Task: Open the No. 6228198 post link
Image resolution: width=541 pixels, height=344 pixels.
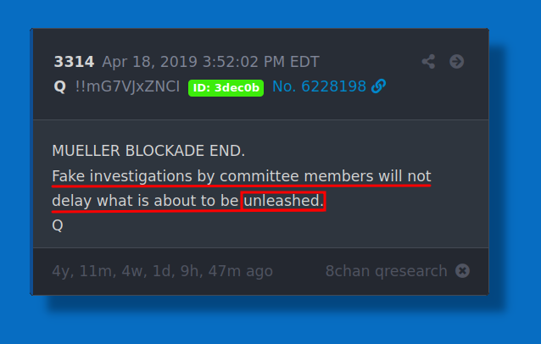Action: click(319, 86)
